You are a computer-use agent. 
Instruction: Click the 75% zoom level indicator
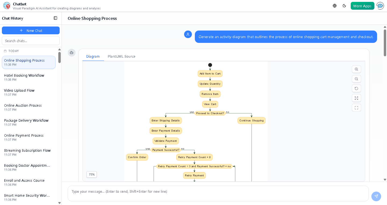coord(91,174)
